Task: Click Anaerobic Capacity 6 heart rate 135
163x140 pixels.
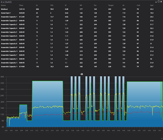Action: [x=124, y=36]
